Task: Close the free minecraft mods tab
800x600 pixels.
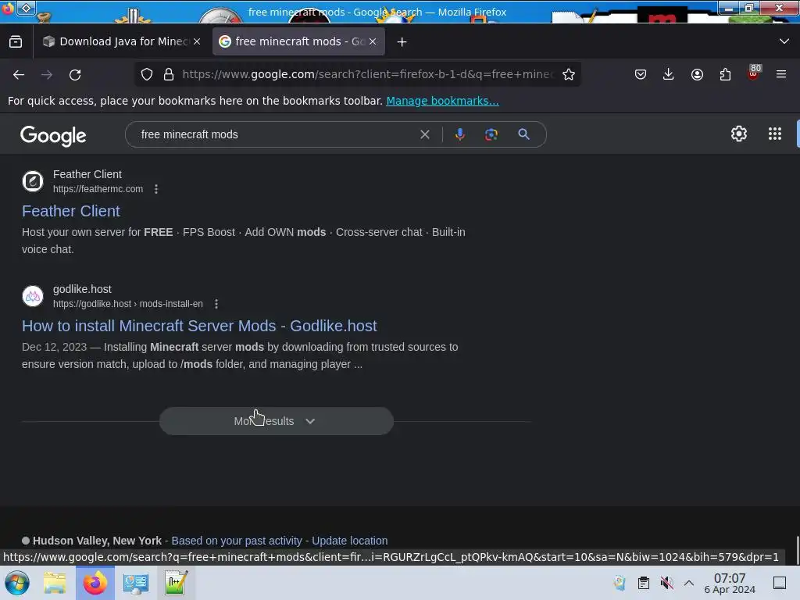Action: pos(373,41)
